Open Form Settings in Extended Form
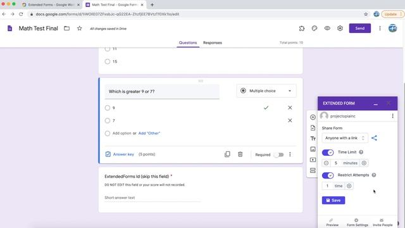Image resolution: width=405 pixels, height=228 pixels. point(357,222)
